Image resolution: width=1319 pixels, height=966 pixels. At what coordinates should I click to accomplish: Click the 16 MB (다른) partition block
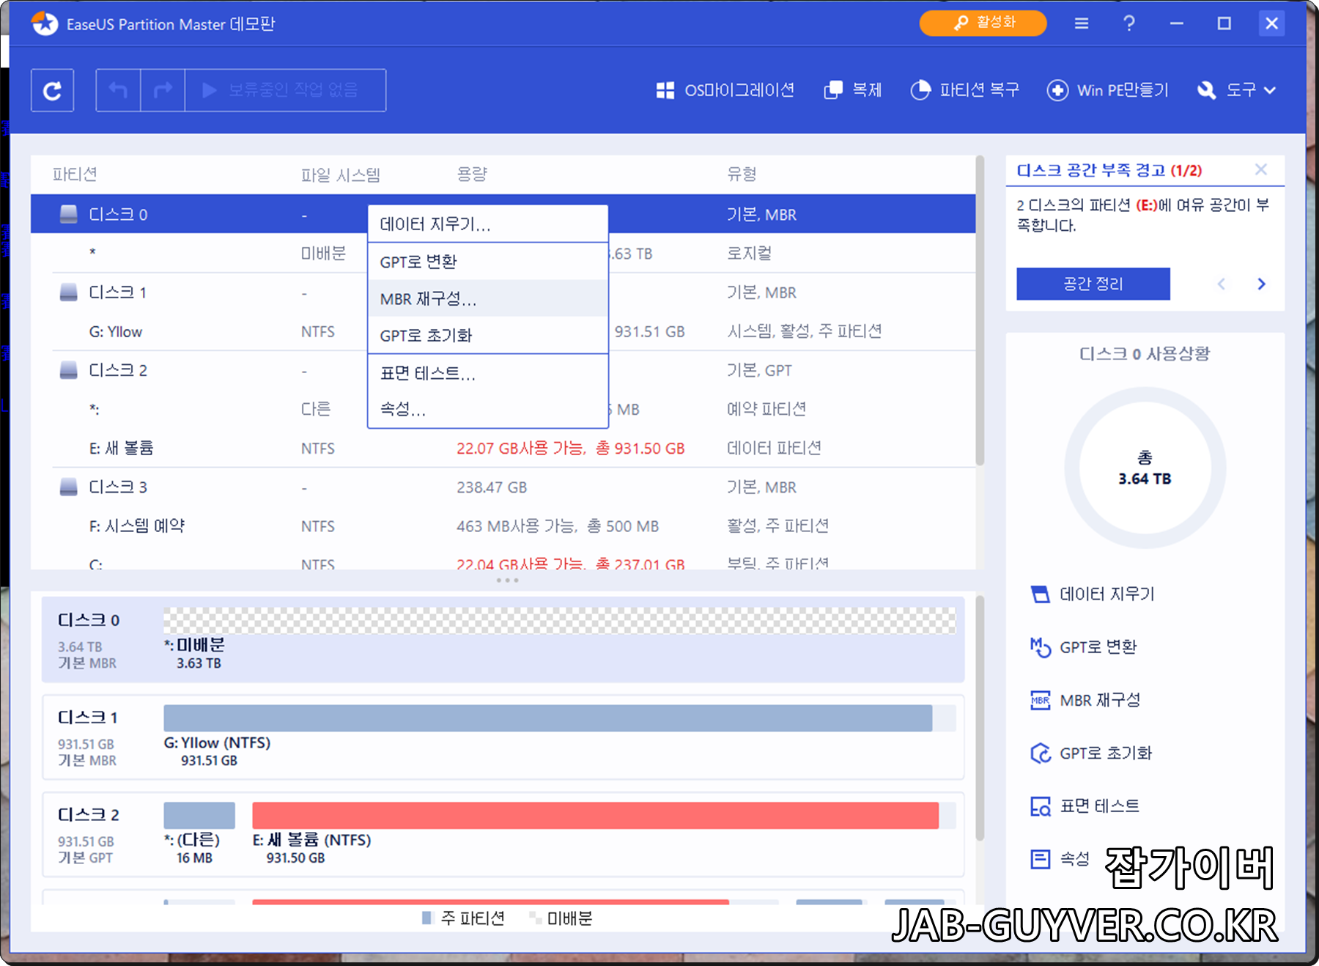point(199,815)
